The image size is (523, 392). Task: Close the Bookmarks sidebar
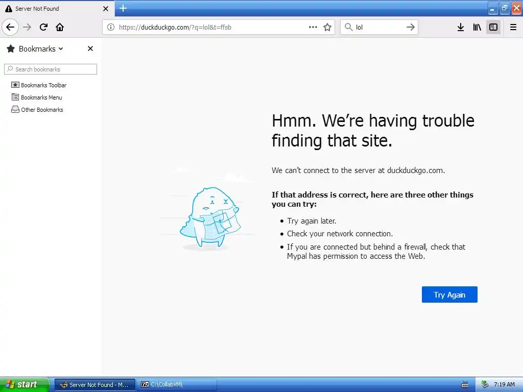(x=90, y=48)
